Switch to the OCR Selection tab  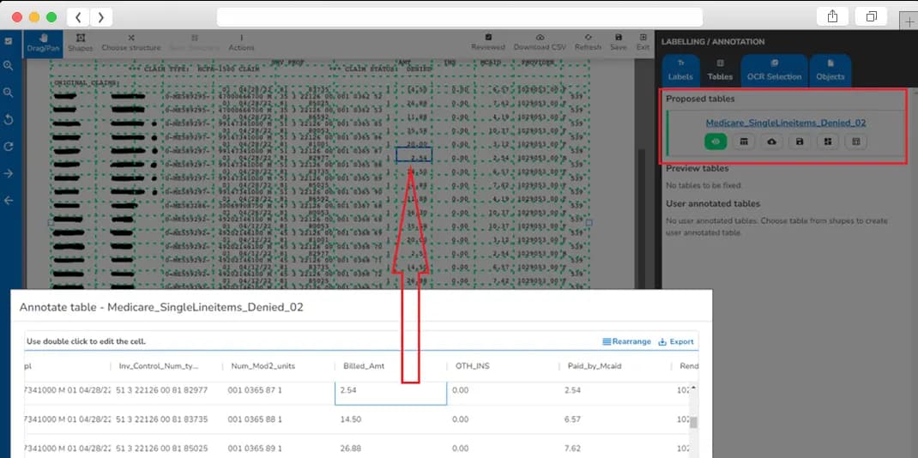[774, 69]
